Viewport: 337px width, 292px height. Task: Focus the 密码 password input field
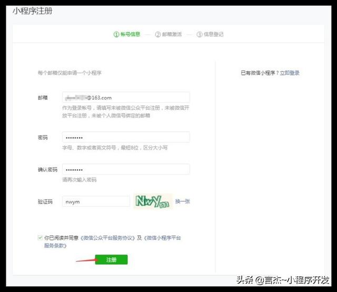[126, 137]
